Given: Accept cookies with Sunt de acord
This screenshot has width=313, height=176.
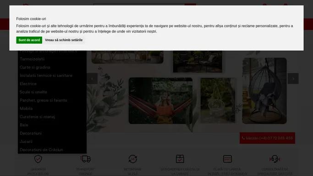Looking at the screenshot, I should 29,40.
